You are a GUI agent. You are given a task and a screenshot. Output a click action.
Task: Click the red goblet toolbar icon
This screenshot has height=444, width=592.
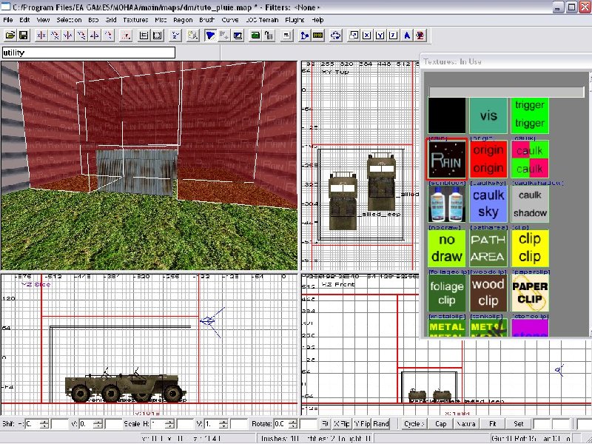420,36
